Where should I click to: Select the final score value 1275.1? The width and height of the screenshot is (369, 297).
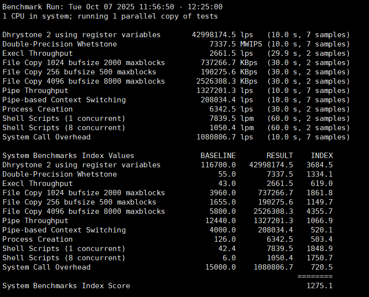[x=320, y=286]
